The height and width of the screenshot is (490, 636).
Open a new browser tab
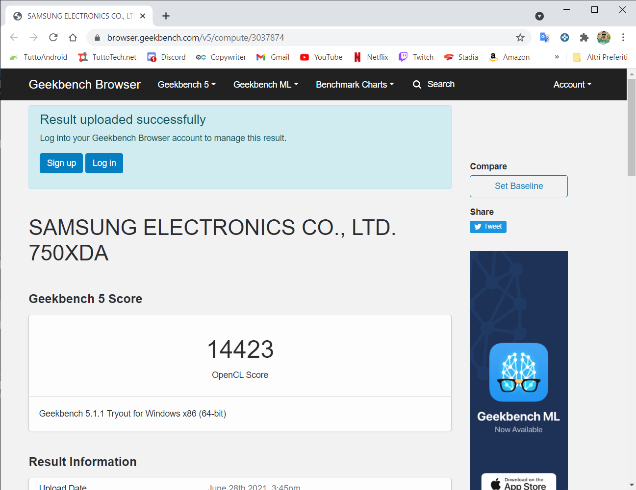[x=166, y=16]
